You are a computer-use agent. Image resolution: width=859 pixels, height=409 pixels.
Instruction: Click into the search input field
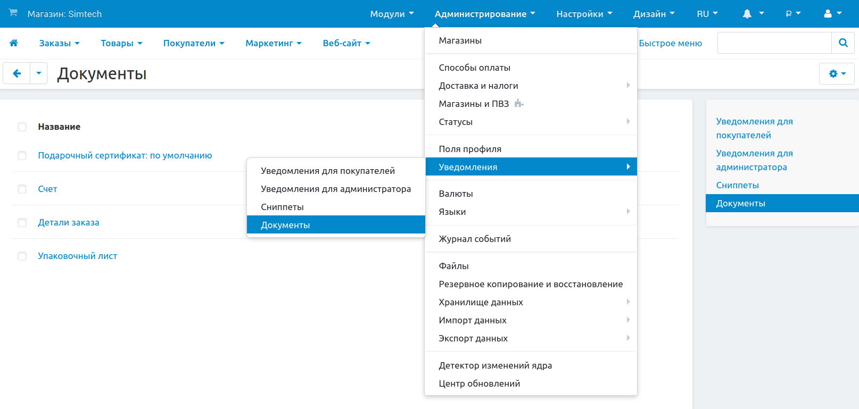(x=774, y=43)
